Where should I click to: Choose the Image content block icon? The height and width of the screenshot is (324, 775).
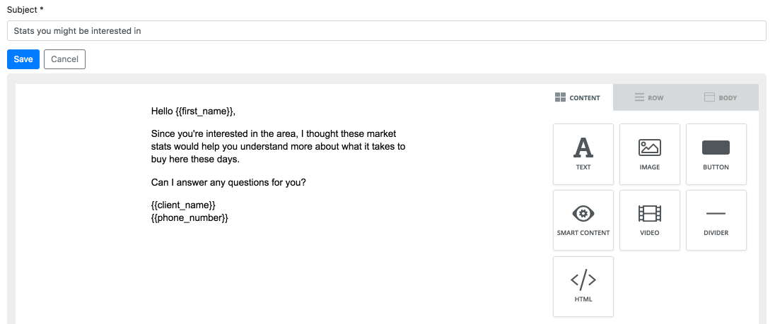(649, 148)
